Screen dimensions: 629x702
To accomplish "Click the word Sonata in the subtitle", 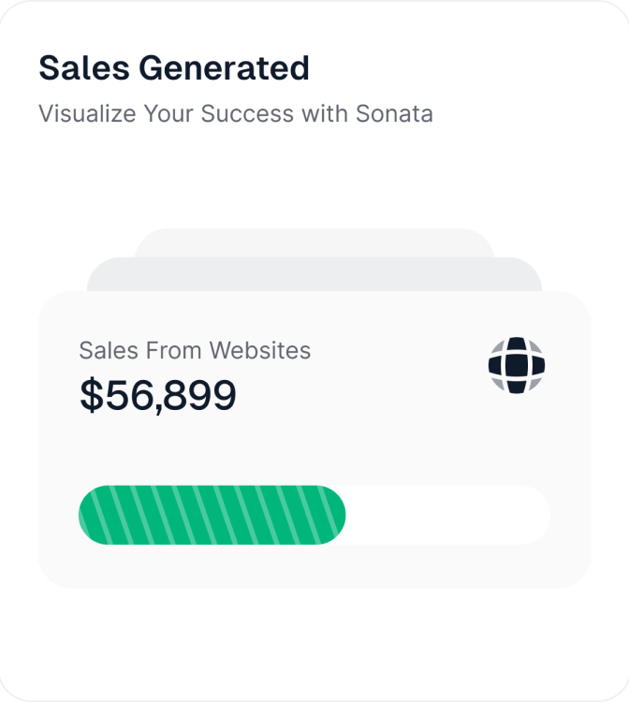I will 394,113.
